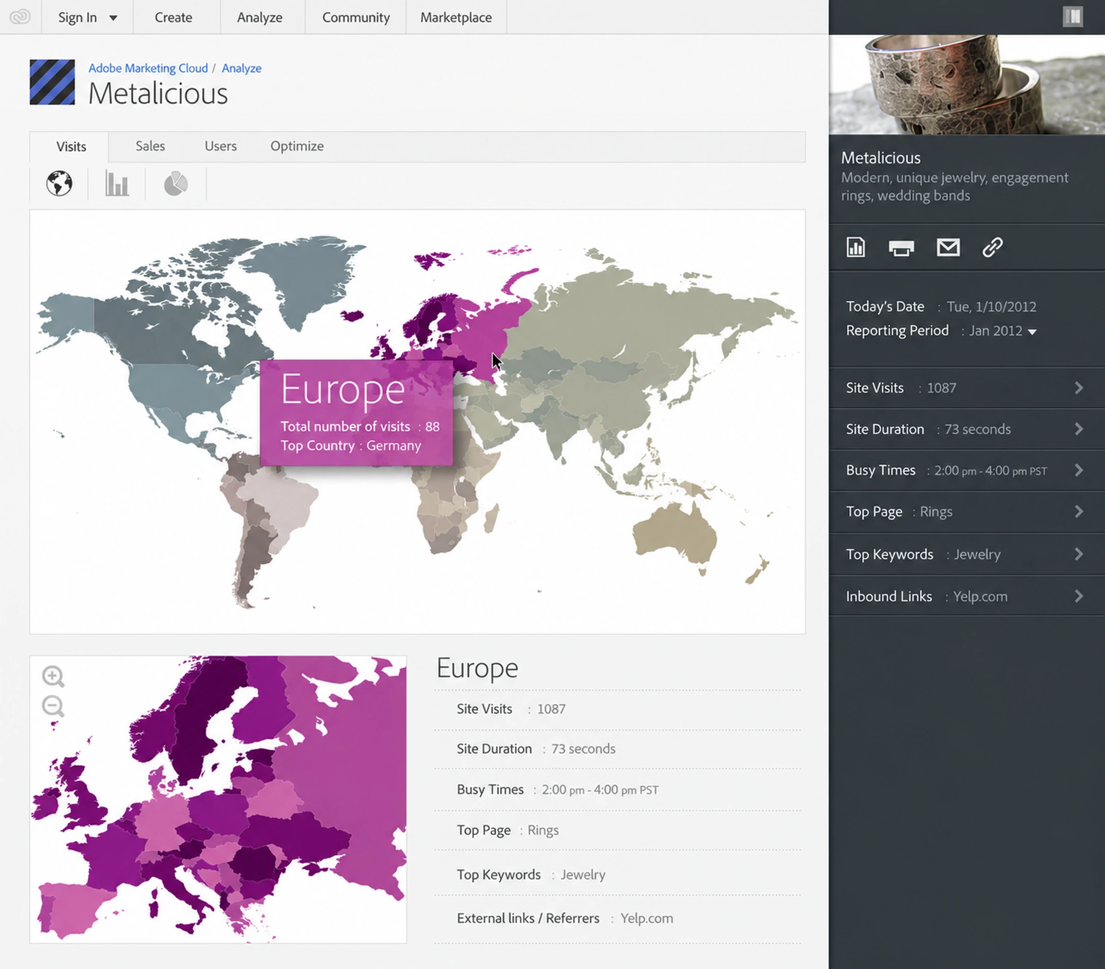This screenshot has width=1105, height=969.
Task: Select the globe map view icon
Action: coord(59,184)
